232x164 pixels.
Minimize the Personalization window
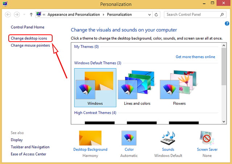(204, 3)
